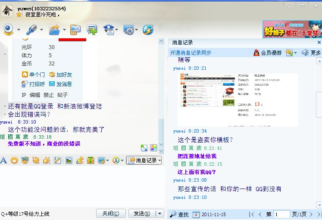The width and height of the screenshot is (322, 220).
Task: Click the 发送(S) send button
Action: pos(142,214)
